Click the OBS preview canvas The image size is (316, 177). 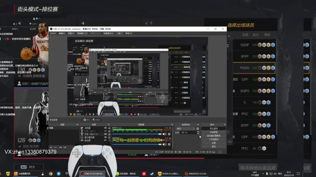point(137,76)
